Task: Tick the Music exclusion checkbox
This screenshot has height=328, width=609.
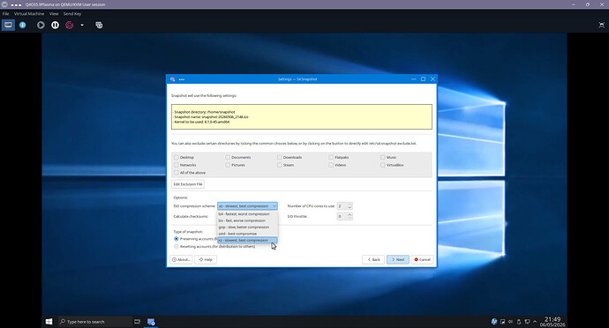Action: tap(382, 157)
